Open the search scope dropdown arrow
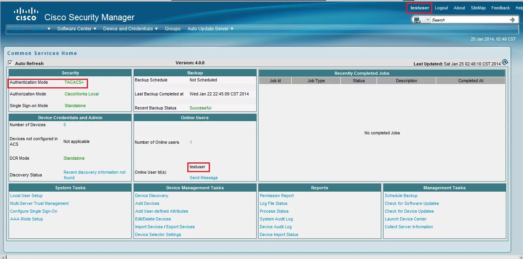 click(x=428, y=19)
